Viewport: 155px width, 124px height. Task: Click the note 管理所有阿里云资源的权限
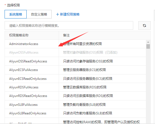click(82, 44)
